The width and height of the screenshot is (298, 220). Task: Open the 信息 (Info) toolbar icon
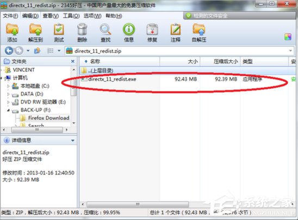tap(129, 33)
